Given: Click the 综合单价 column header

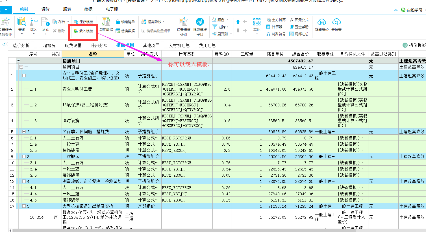Looking at the screenshot, I should [x=275, y=54].
